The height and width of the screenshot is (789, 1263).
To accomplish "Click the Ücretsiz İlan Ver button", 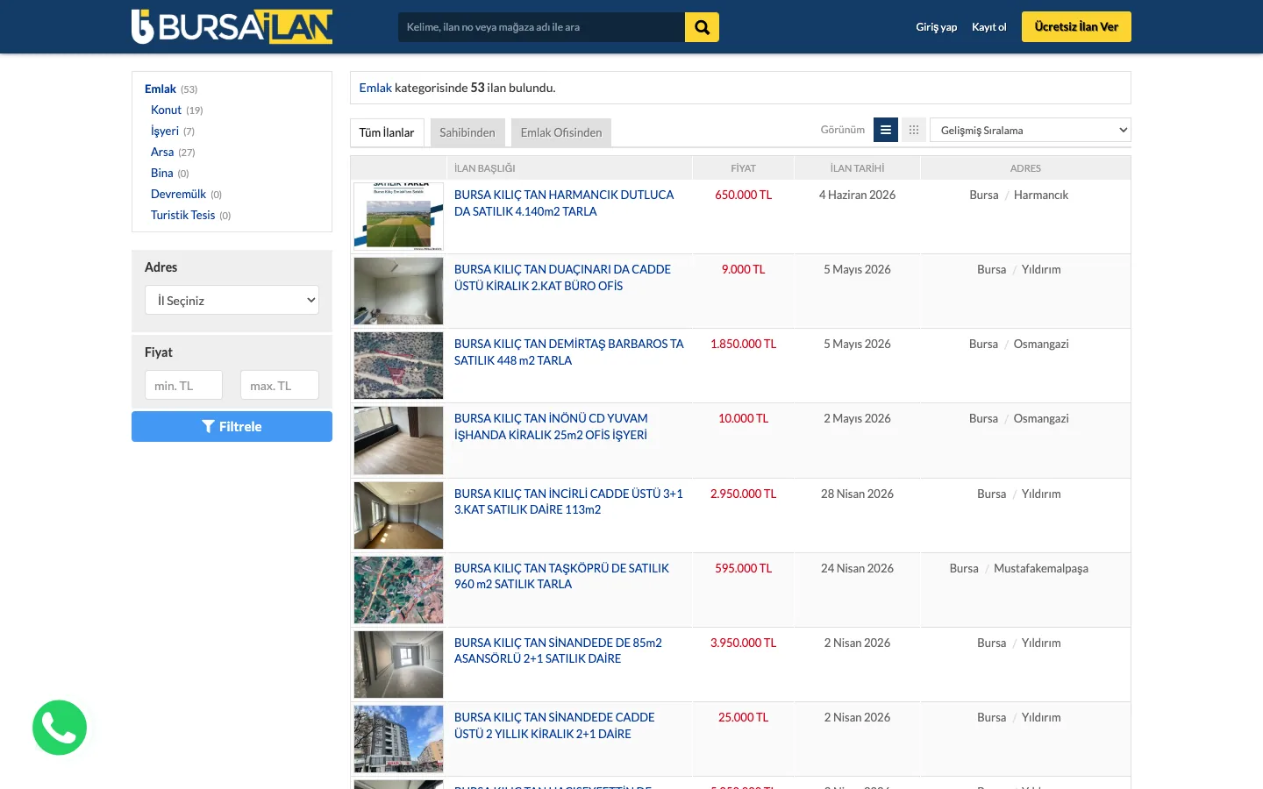I will [x=1076, y=27].
